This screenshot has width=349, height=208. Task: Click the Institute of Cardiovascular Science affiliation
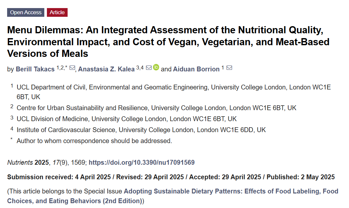coord(141,130)
